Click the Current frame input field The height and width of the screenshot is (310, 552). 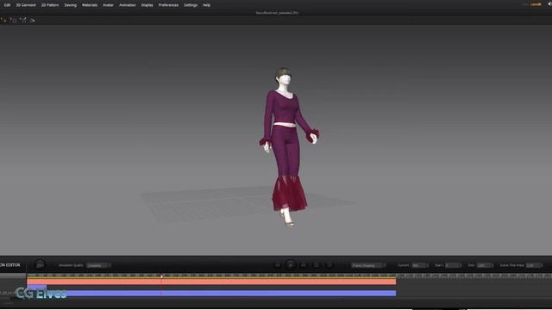(418, 265)
